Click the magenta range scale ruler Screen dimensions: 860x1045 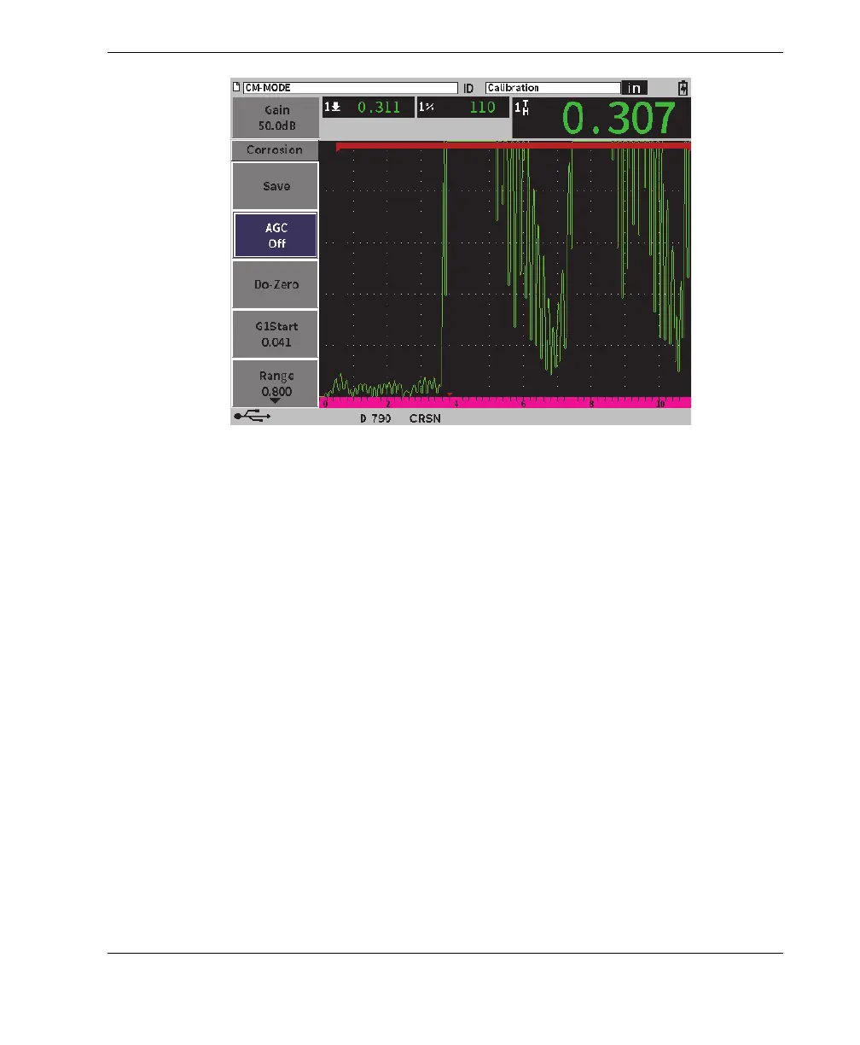pyautogui.click(x=505, y=402)
